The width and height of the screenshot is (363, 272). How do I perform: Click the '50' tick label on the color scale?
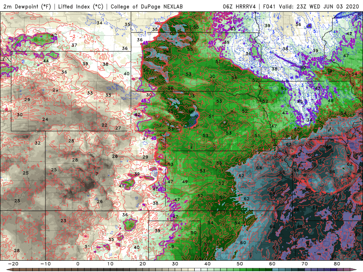coord(240,264)
